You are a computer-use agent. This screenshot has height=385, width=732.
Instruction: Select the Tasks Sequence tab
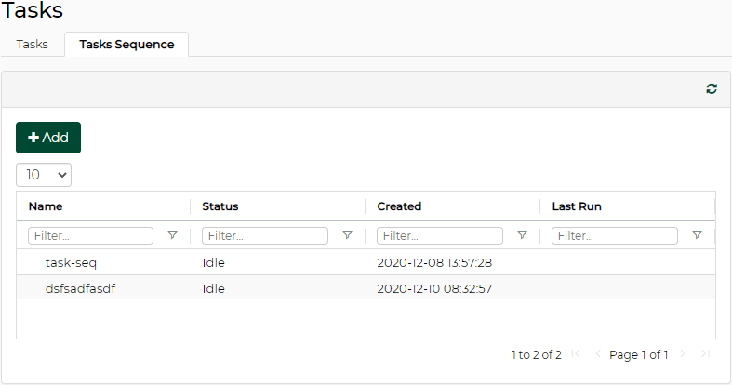(126, 45)
